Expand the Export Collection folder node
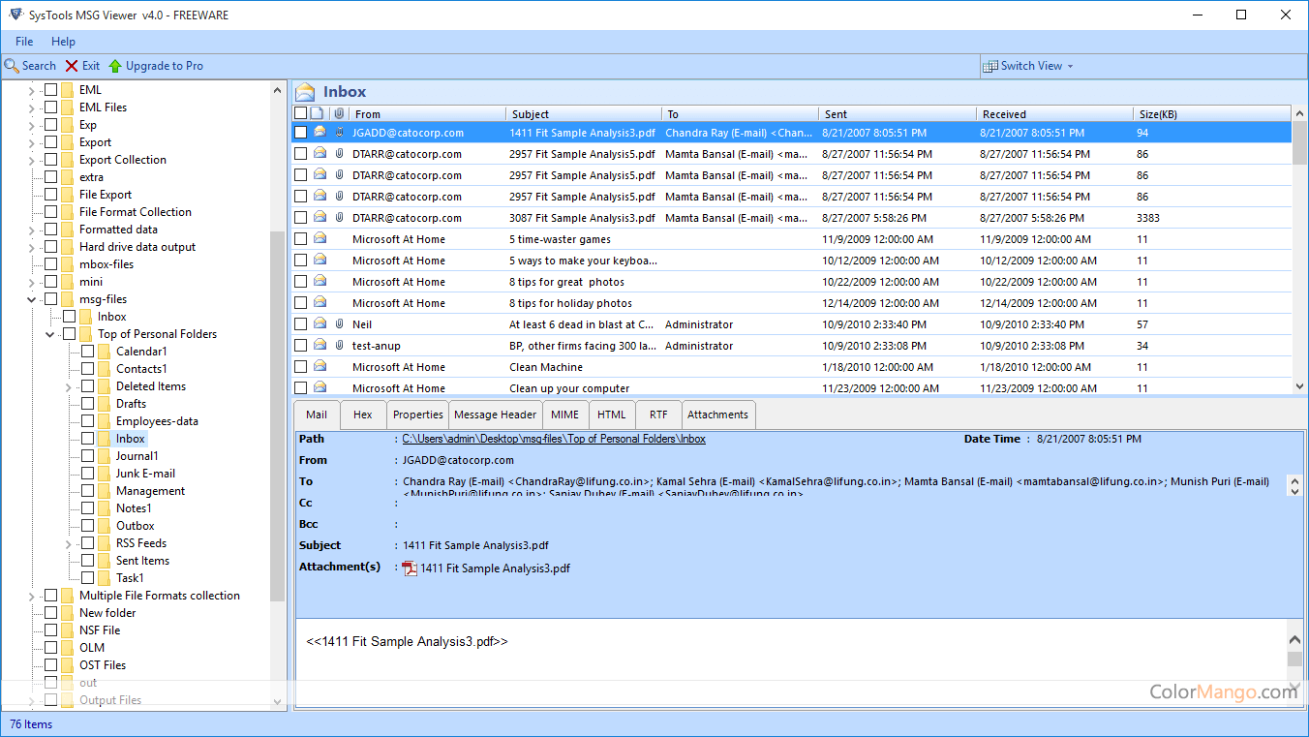This screenshot has height=737, width=1309. point(31,160)
